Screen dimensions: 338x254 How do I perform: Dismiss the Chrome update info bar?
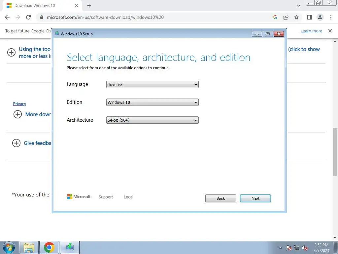point(330,31)
